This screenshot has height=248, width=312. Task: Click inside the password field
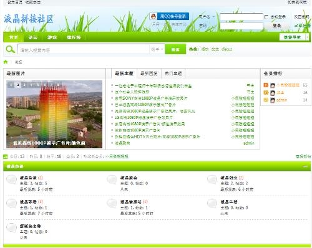point(241,26)
